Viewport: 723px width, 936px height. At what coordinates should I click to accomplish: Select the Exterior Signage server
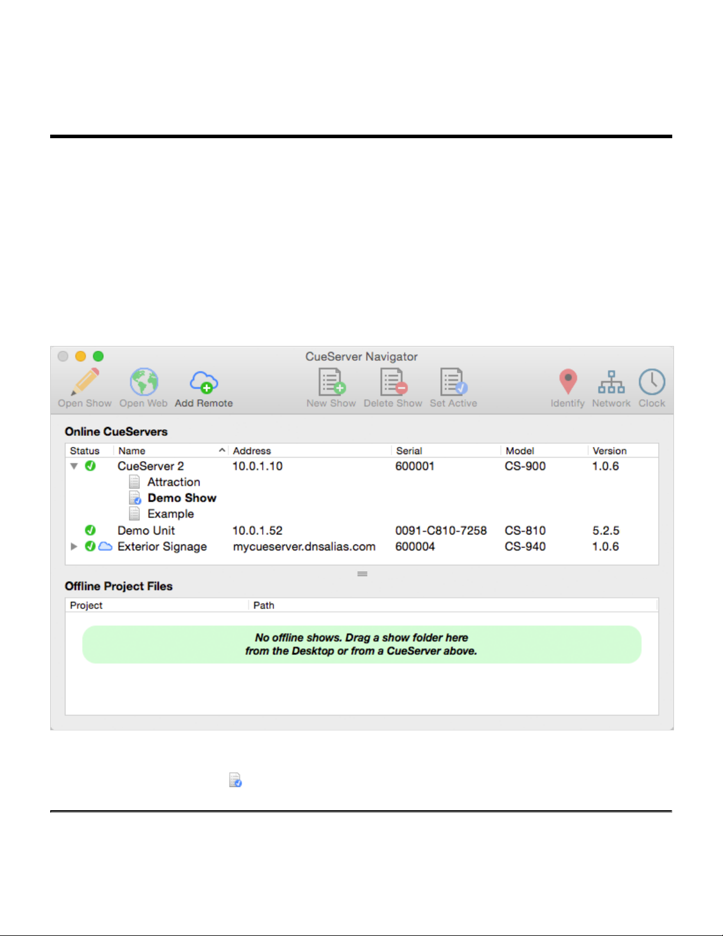tap(162, 546)
